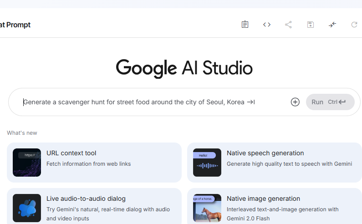This screenshot has width=362, height=224.
Task: Click the Native speech Hello waveform thumbnail
Action: (x=207, y=163)
